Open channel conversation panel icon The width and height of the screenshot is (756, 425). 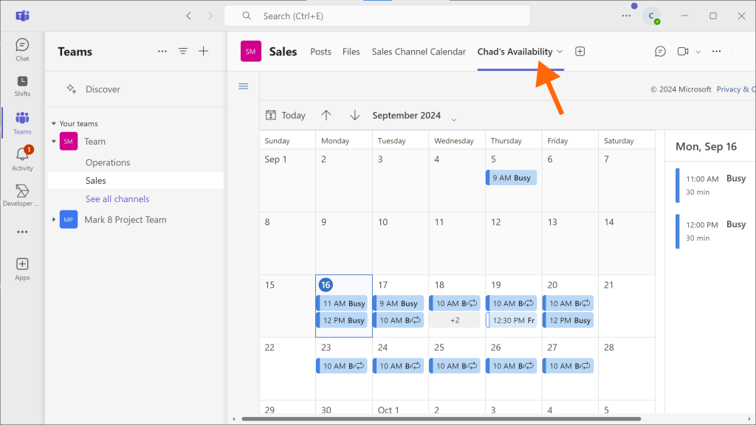[660, 51]
